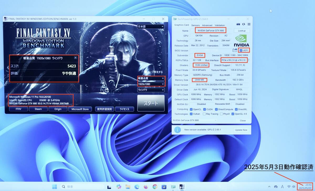The width and height of the screenshot is (315, 191).
Task: Switch to the Graphics Card tab
Action: coord(182,25)
